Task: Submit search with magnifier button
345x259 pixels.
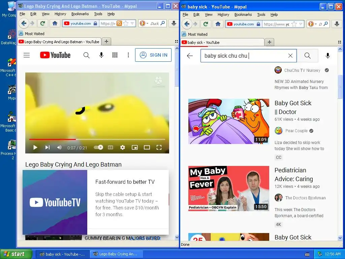Action: [307, 56]
